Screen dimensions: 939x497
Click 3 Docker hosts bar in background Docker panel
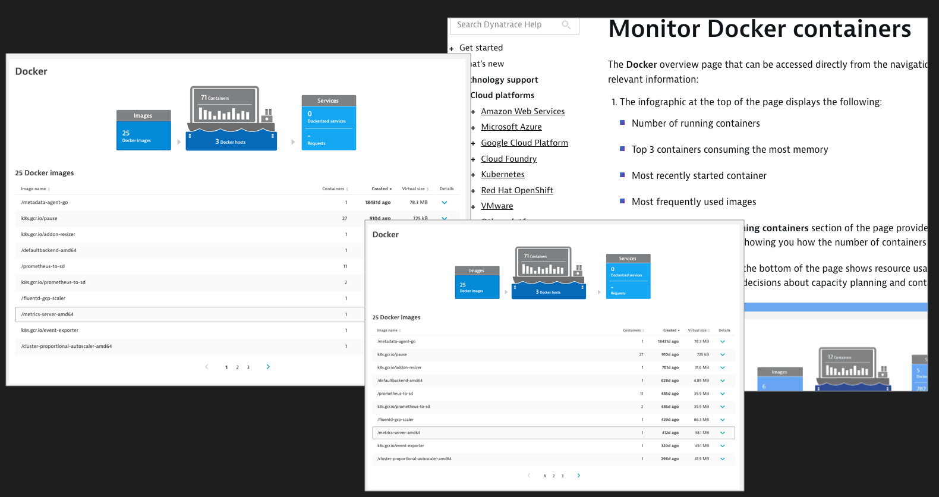tap(231, 142)
